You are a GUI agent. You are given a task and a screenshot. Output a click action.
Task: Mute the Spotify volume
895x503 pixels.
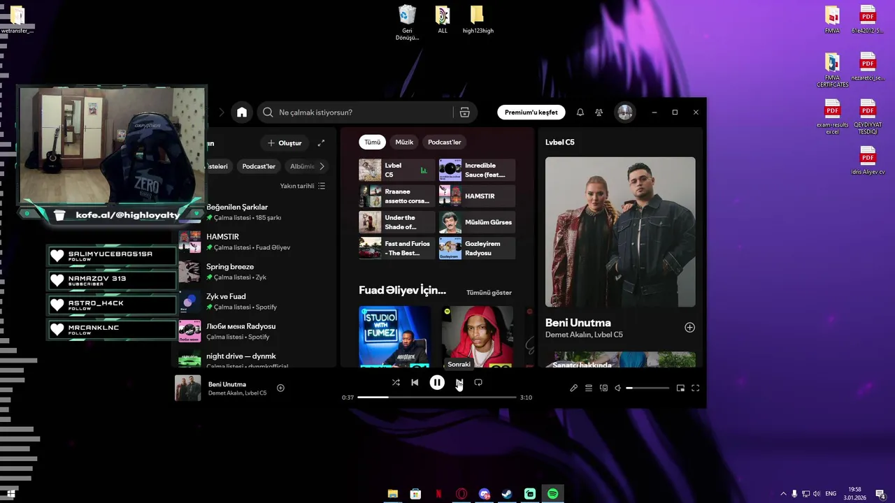(x=617, y=388)
